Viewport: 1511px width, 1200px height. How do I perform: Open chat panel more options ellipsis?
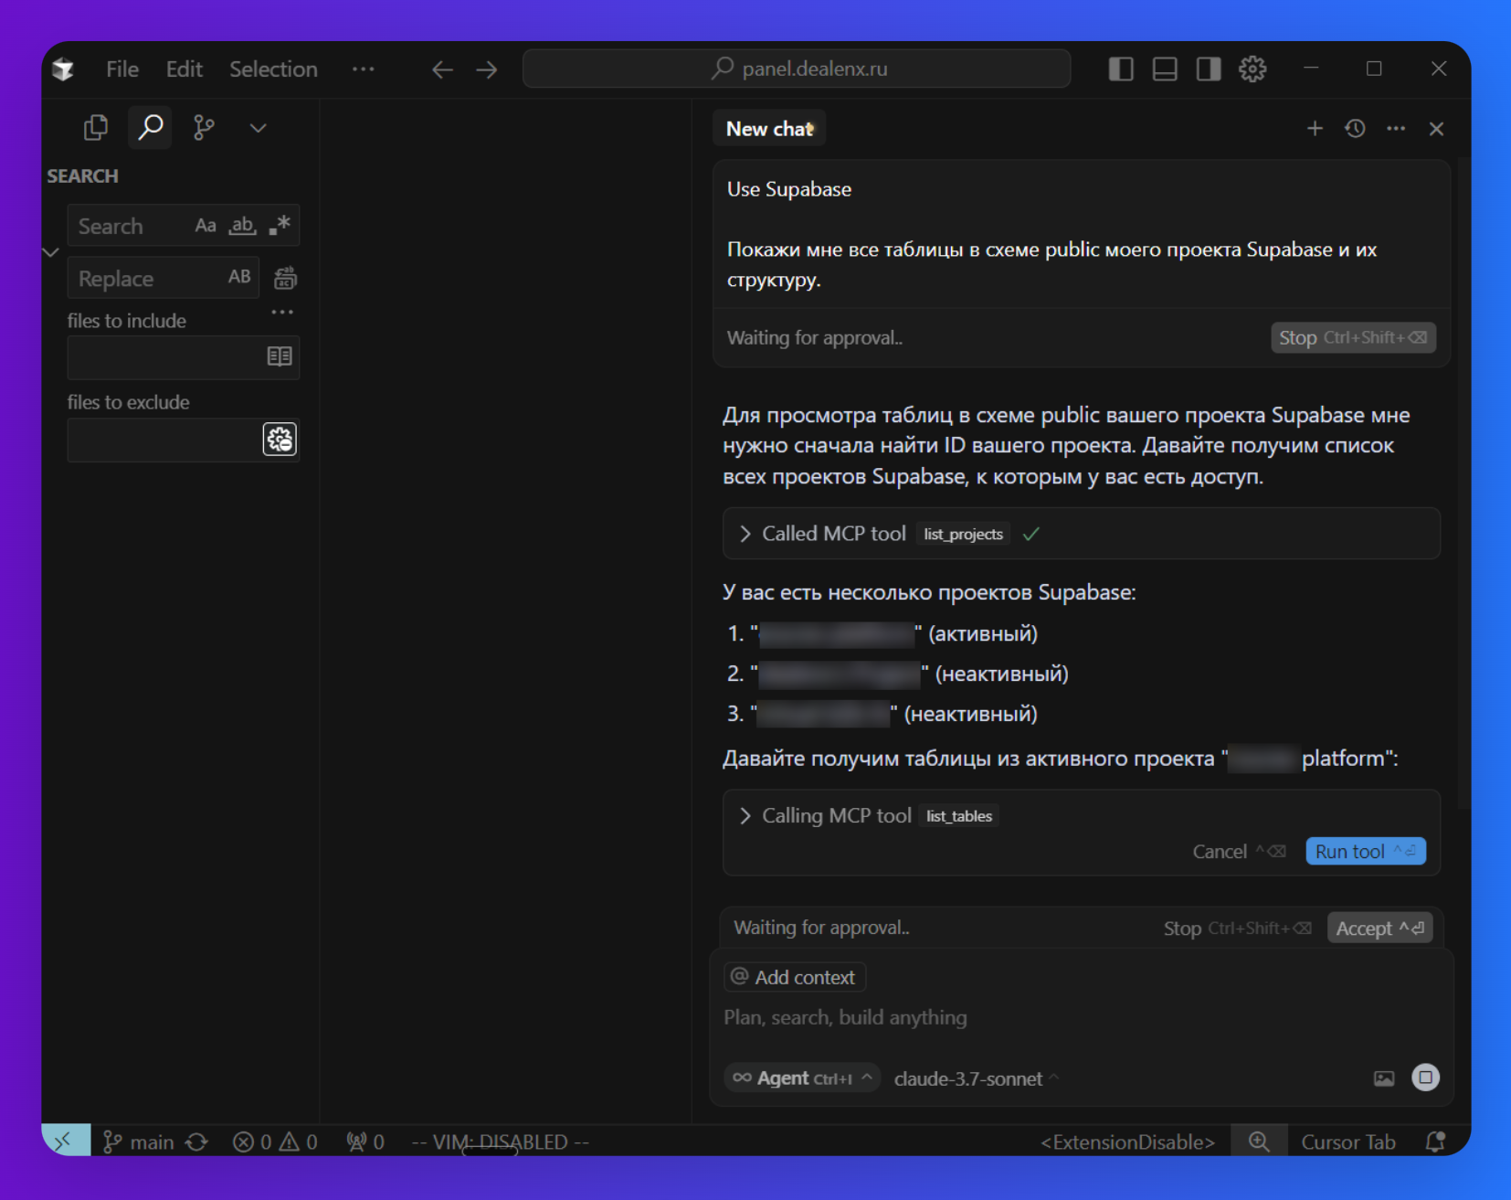tap(1396, 129)
